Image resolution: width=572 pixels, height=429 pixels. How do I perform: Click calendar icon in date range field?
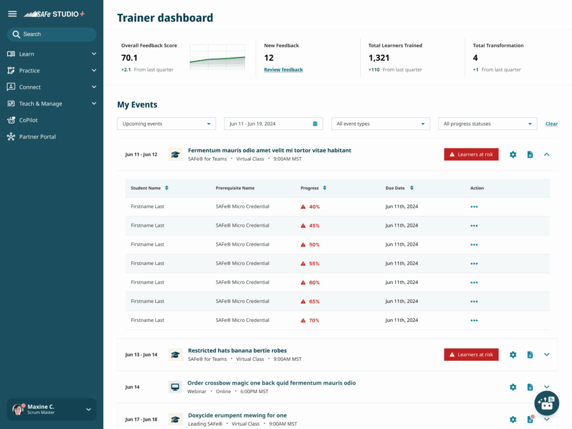[x=315, y=124]
